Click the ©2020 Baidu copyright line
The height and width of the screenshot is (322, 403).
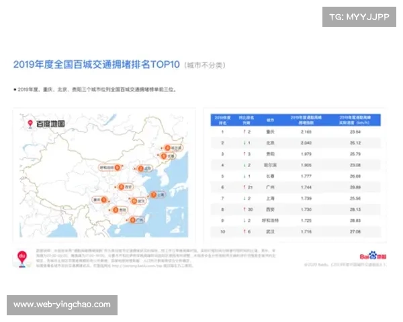pyautogui.click(x=345, y=264)
